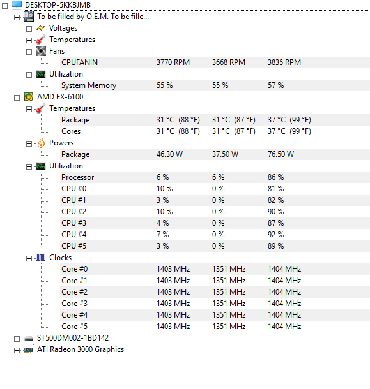
Task: Expand the Voltages node
Action: [x=29, y=29]
